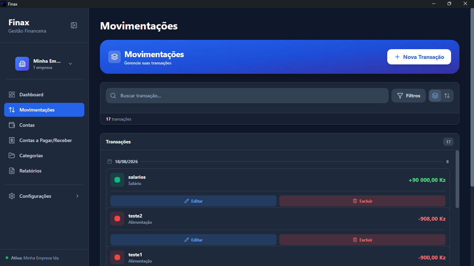Select Movimentações in the sidebar
Screen dimensions: 474x266
tap(44, 110)
